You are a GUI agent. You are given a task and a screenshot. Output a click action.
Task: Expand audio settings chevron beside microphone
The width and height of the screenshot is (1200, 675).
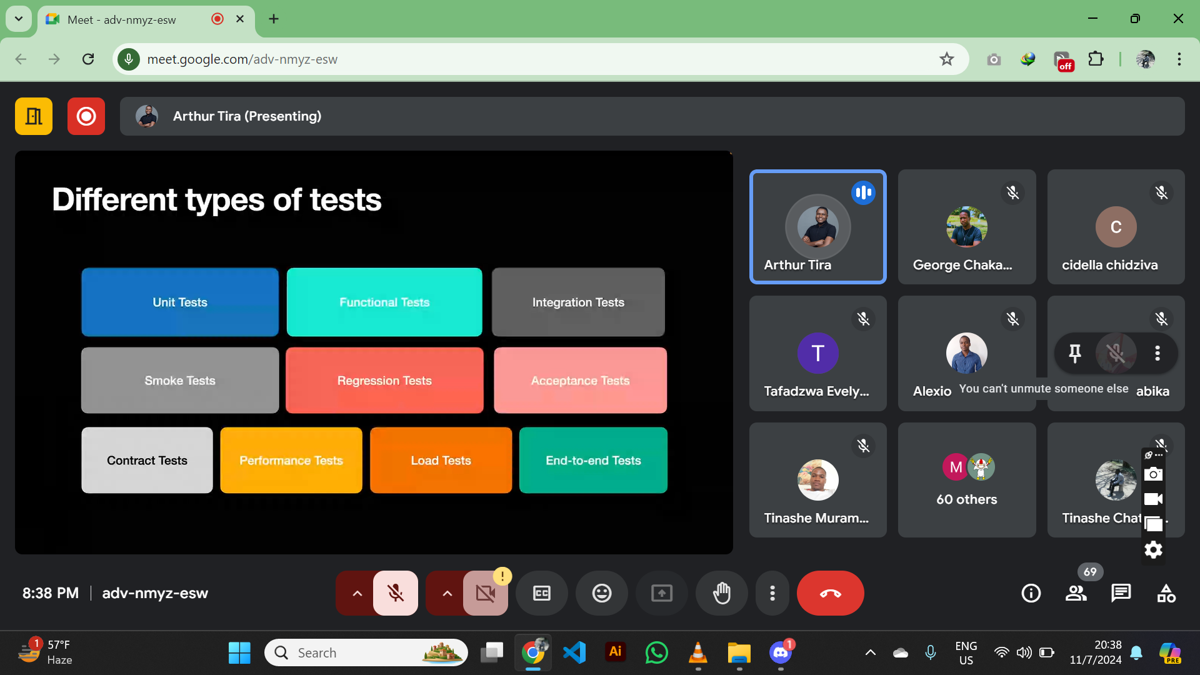coord(357,593)
